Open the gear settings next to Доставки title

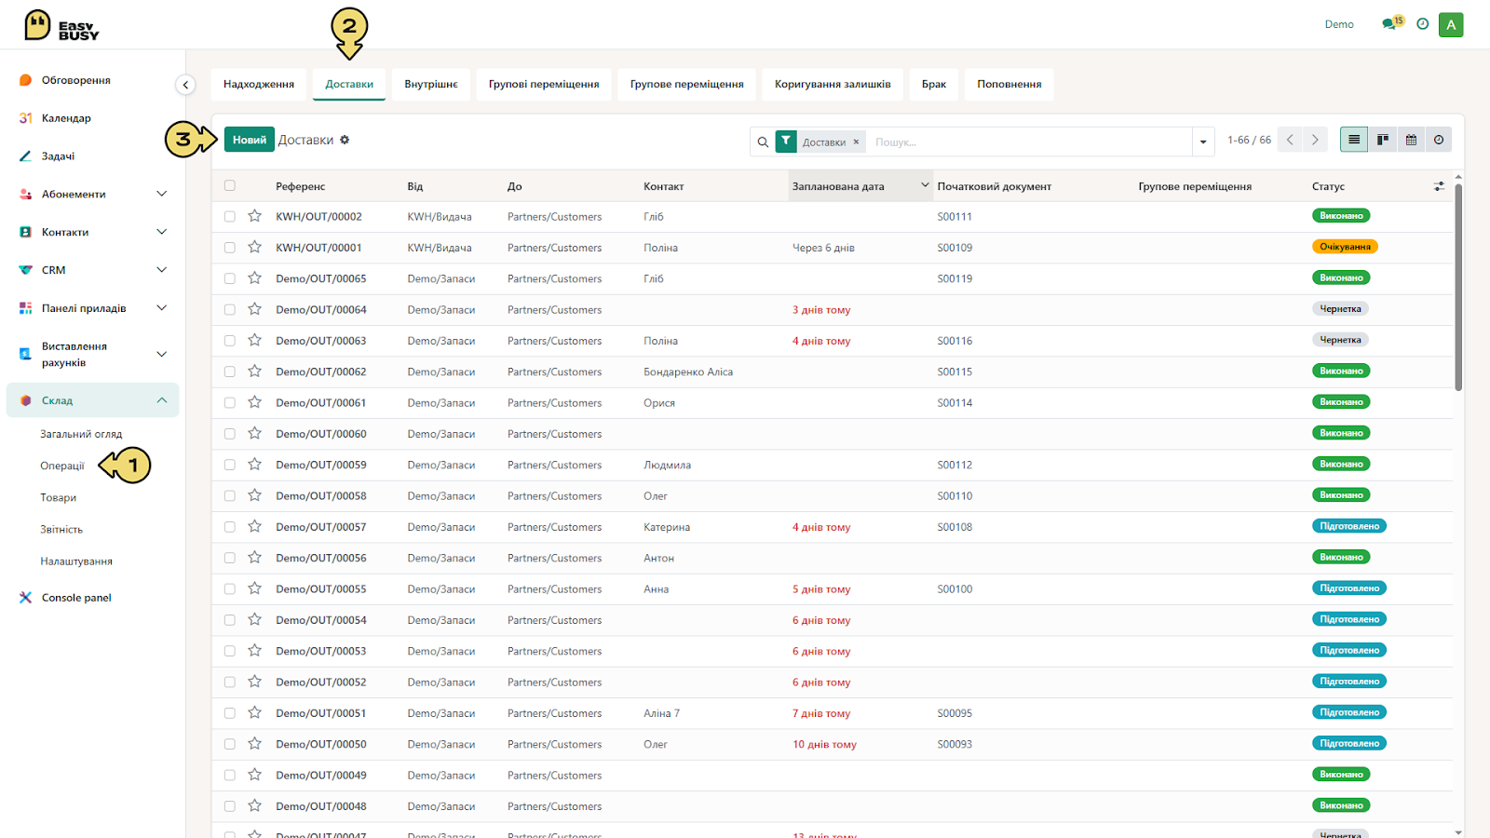345,140
